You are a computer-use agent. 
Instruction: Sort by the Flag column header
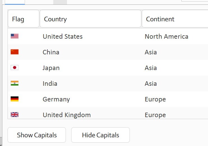24,19
